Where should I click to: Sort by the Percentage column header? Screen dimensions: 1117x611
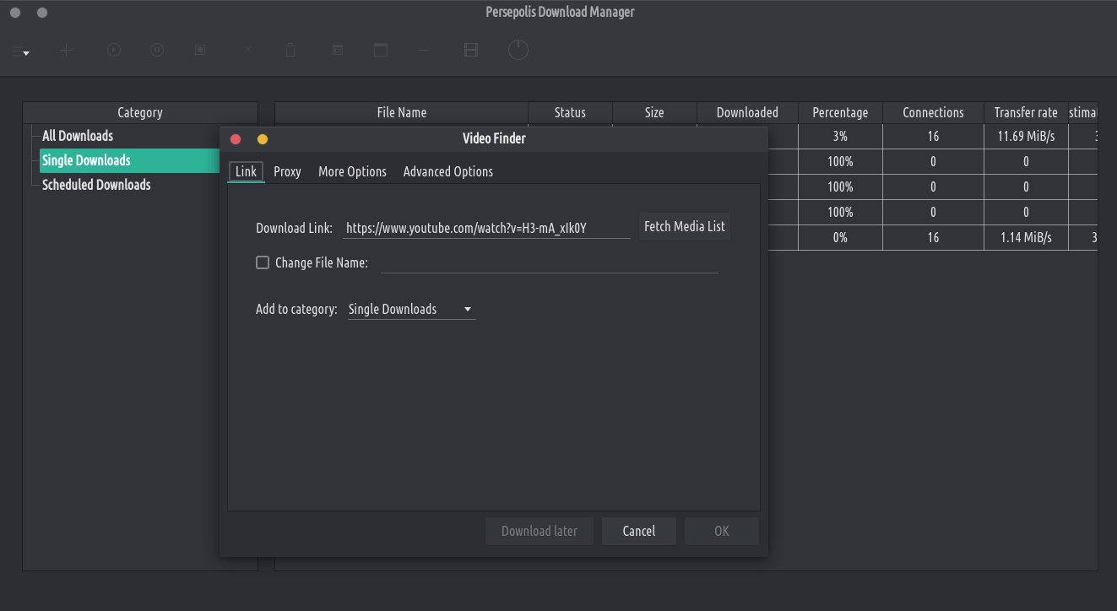840,112
